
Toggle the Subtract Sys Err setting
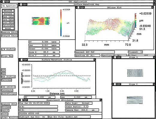click(x=34, y=117)
